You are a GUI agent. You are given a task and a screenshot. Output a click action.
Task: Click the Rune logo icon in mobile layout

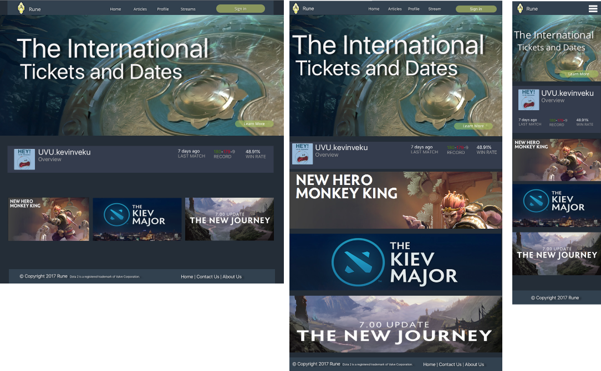[x=520, y=8]
